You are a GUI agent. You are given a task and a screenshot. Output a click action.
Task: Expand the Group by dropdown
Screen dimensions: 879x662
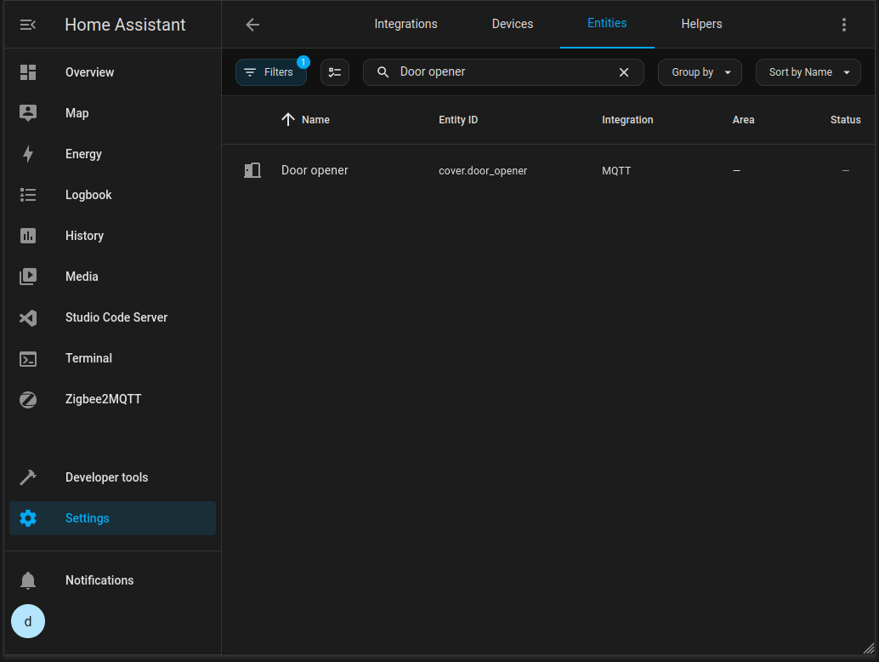coord(700,72)
